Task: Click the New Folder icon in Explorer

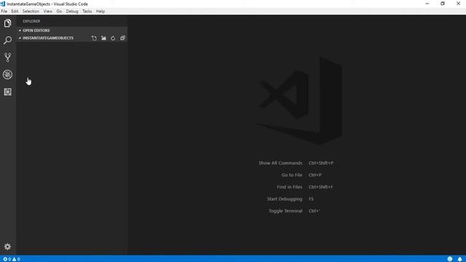Action: coord(103,38)
